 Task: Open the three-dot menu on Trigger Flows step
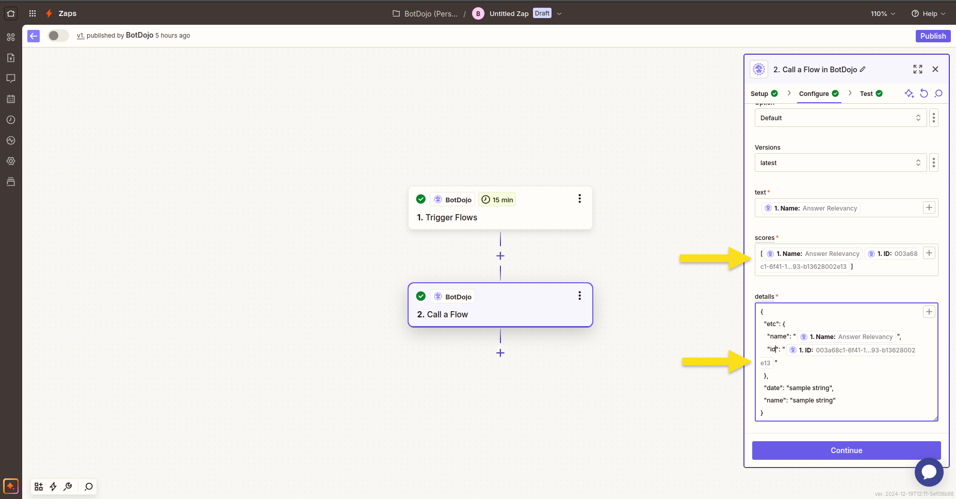(579, 199)
